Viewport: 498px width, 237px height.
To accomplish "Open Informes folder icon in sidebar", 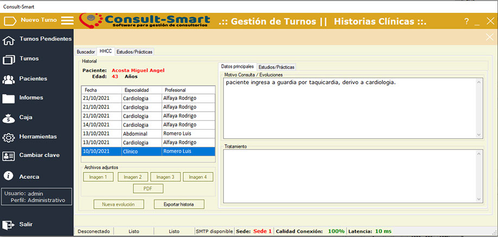I will coord(9,98).
